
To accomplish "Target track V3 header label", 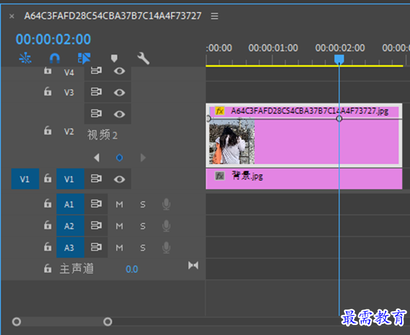I will [69, 92].
